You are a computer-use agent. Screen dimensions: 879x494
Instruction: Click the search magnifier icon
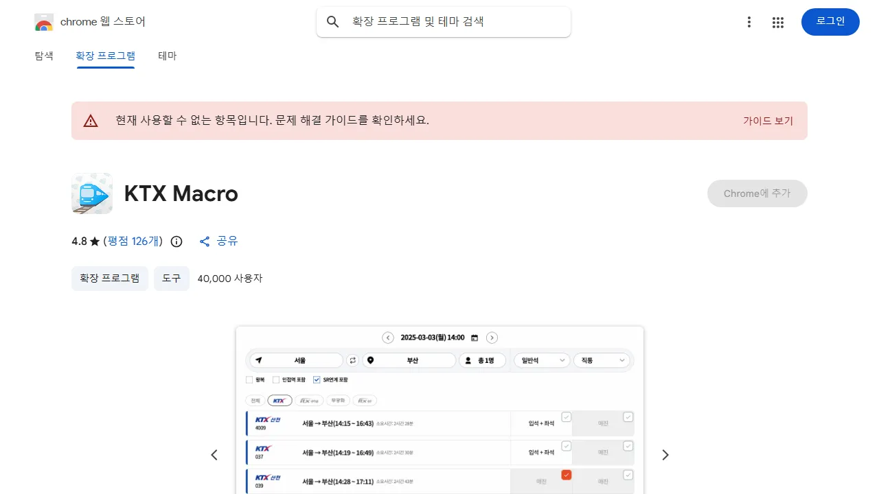point(332,21)
